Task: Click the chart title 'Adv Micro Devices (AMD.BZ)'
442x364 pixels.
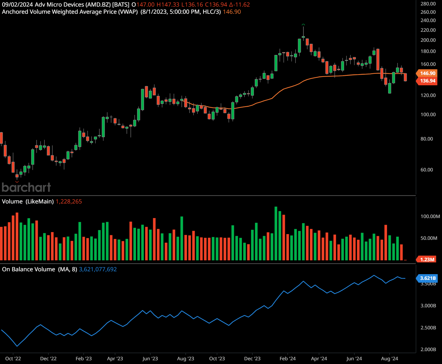Action: tap(73, 5)
